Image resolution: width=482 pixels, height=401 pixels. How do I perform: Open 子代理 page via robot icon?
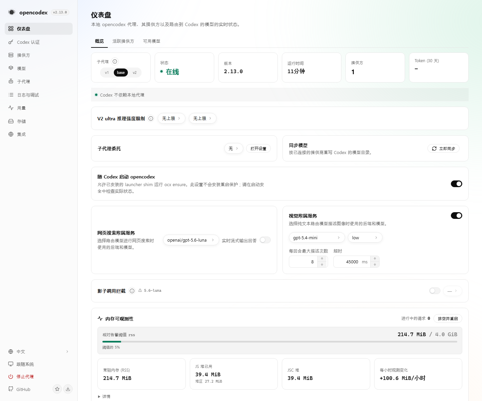click(11, 82)
